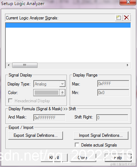Click the Min display range field
Viewport: 137px width, 167px height.
[113, 93]
